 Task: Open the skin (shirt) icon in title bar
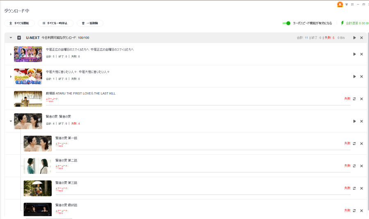click(x=347, y=5)
